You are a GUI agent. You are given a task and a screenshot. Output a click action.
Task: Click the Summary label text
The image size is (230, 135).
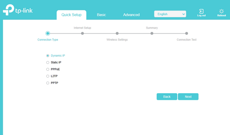click(152, 28)
